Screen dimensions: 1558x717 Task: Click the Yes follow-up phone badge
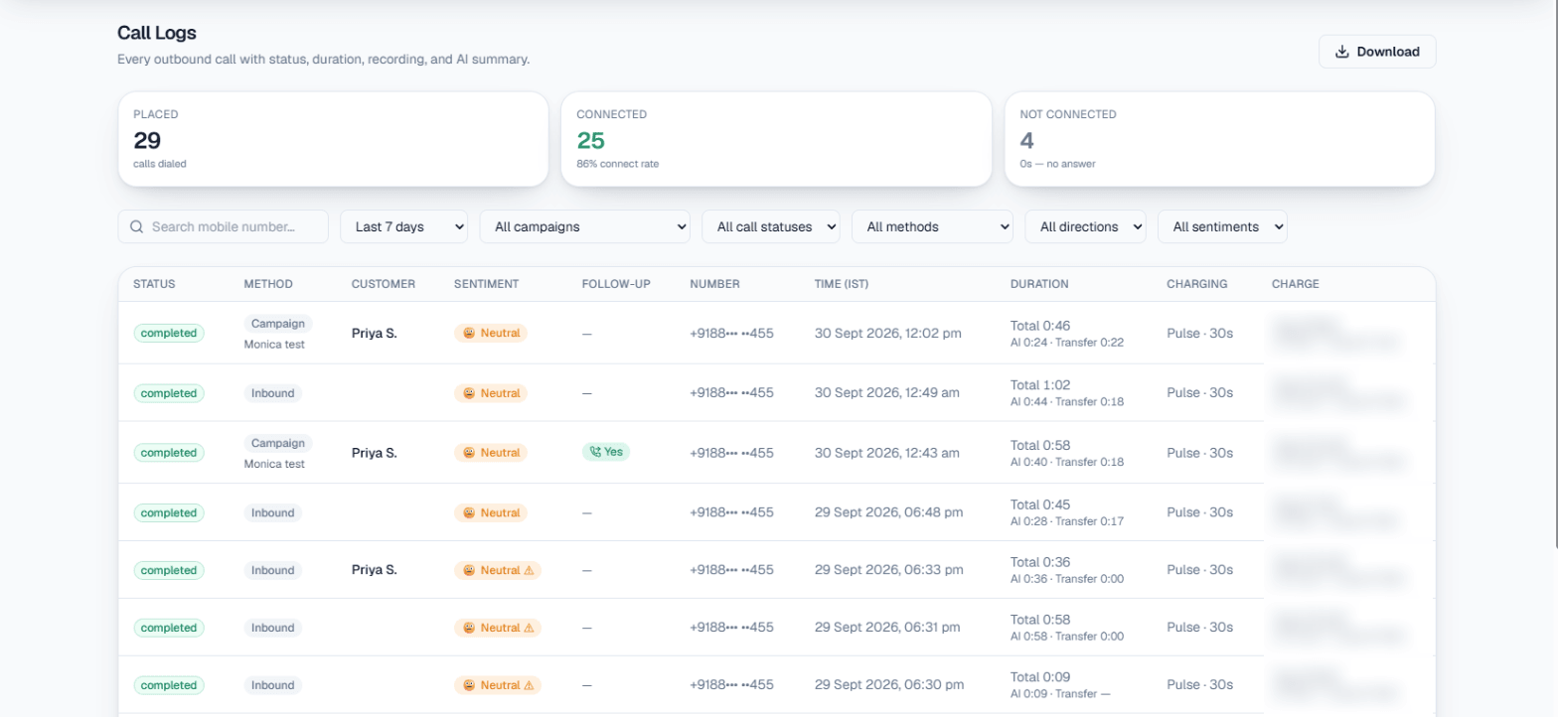606,452
